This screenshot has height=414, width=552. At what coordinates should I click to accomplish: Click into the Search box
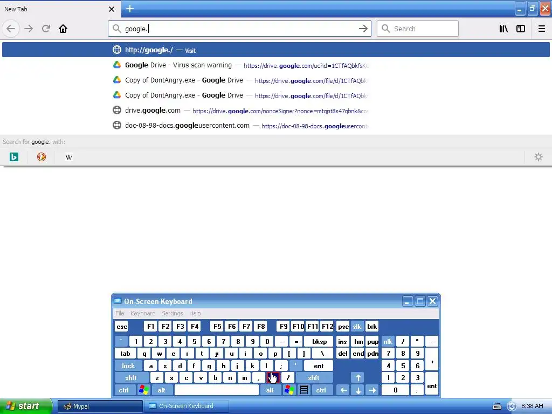click(418, 29)
